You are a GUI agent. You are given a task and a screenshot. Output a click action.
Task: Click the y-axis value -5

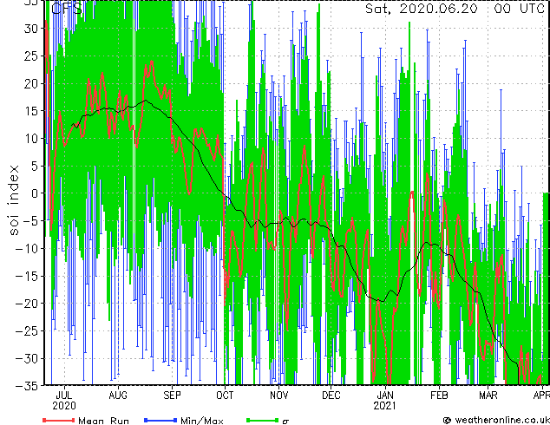click(x=31, y=221)
